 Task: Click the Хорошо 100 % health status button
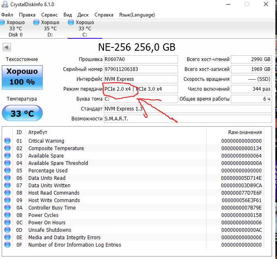pos(22,77)
